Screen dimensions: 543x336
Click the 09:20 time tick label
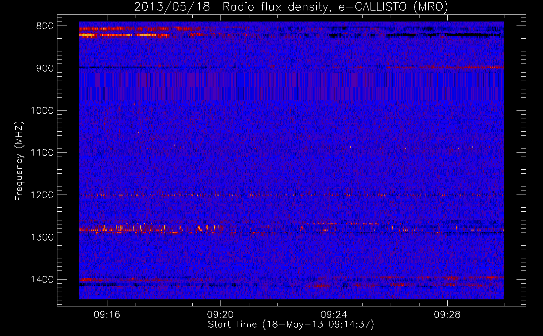tap(220, 315)
